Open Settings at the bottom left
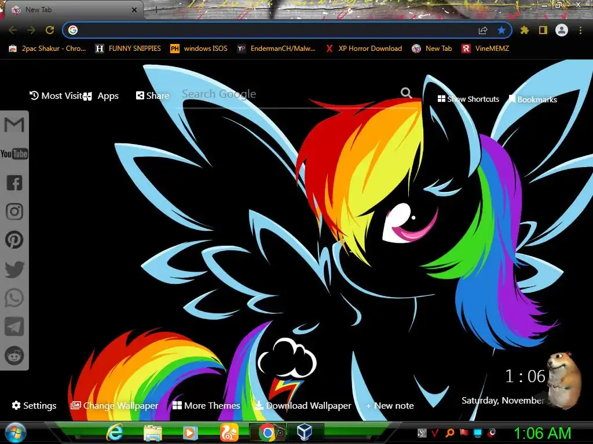Image resolution: width=593 pixels, height=444 pixels. (x=34, y=405)
